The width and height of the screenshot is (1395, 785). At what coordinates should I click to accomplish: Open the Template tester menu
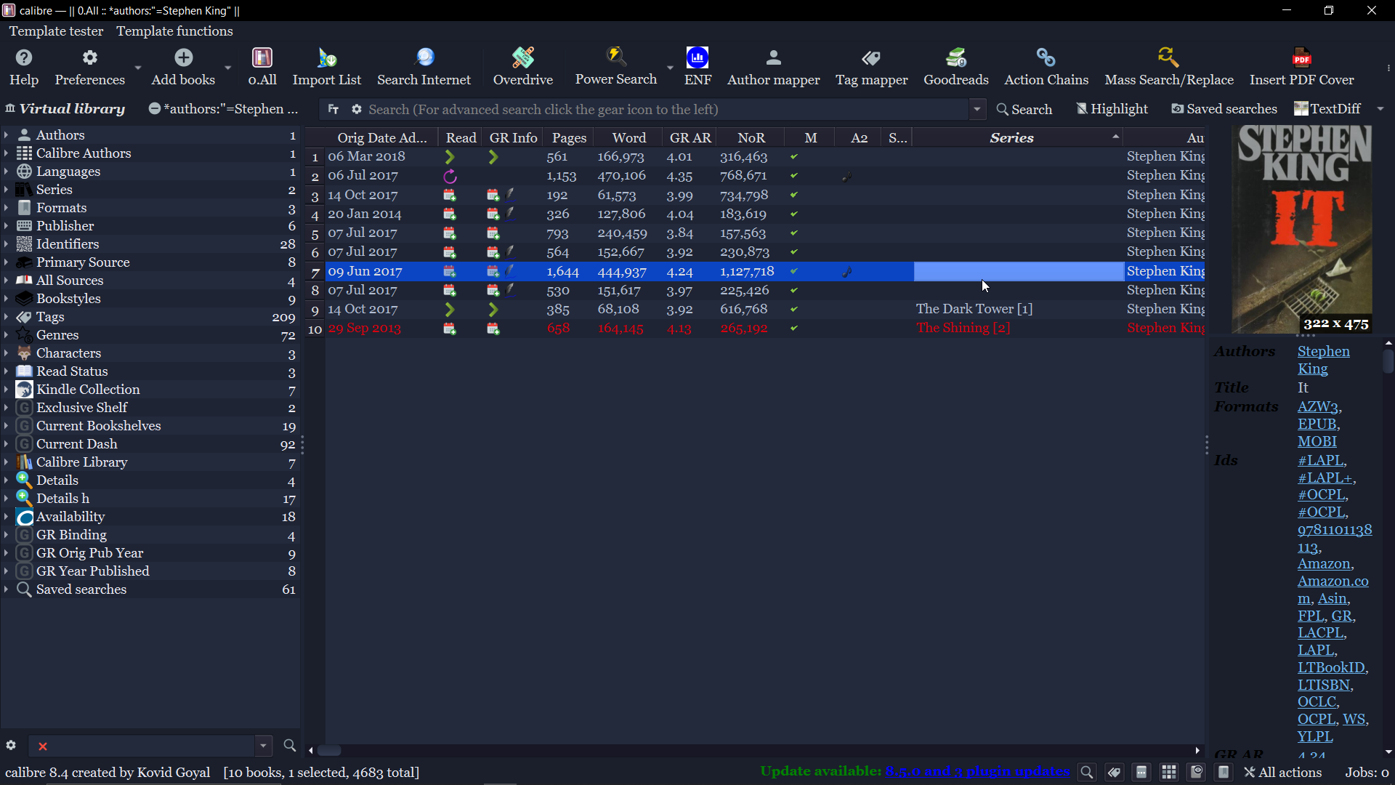pyautogui.click(x=56, y=31)
